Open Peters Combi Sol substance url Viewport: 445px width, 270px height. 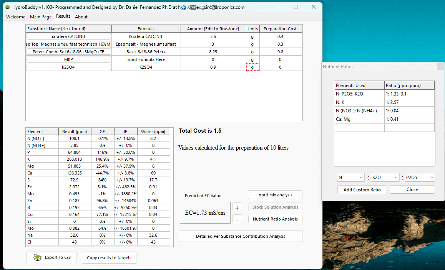point(68,51)
